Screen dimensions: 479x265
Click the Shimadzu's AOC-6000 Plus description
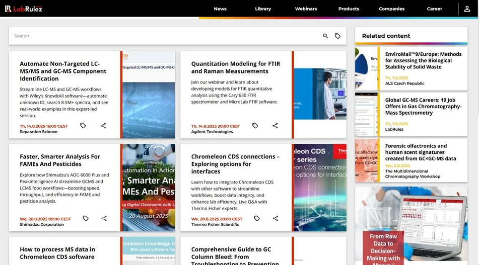pos(64,188)
